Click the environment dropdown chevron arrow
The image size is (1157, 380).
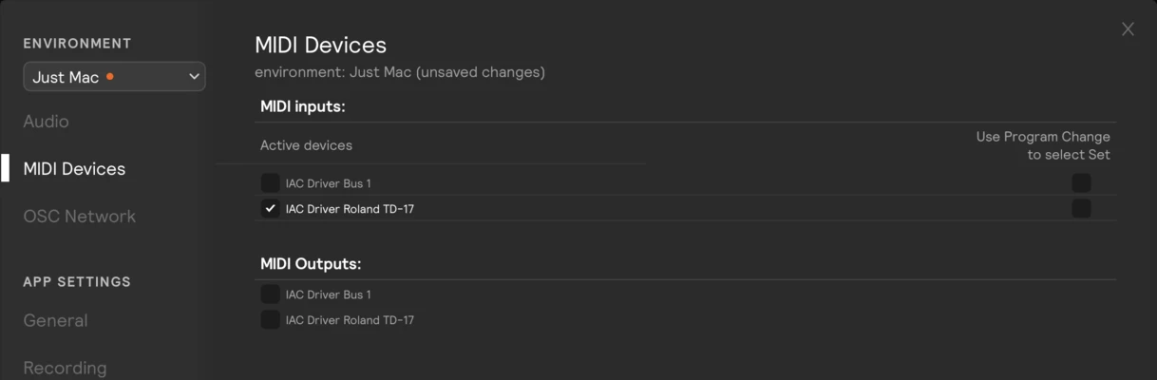click(194, 77)
